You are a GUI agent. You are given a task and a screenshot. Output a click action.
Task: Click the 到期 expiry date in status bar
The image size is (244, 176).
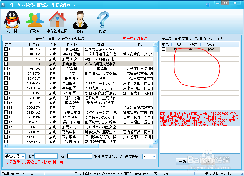coord(22,174)
